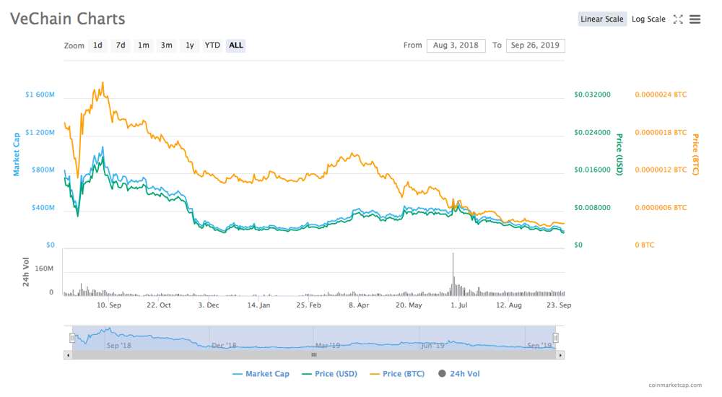Image resolution: width=722 pixels, height=397 pixels.
Task: Toggle Price (BTC) series in legend
Action: [x=397, y=373]
